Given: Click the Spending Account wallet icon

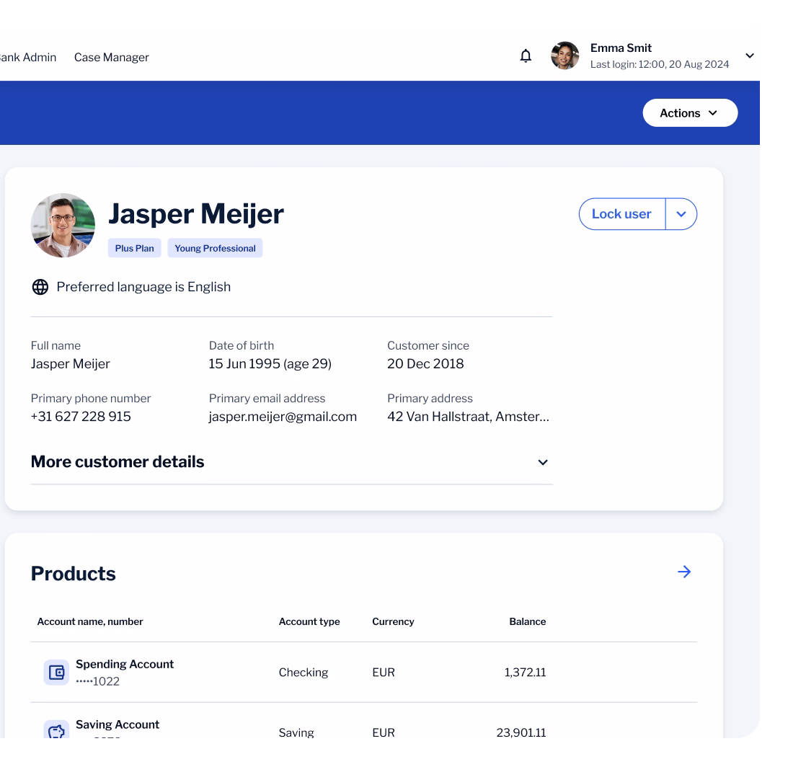Looking at the screenshot, I should pos(56,672).
